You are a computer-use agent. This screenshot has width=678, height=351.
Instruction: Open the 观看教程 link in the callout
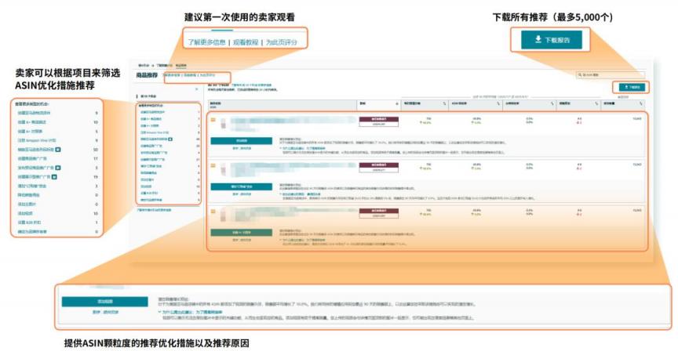[244, 41]
